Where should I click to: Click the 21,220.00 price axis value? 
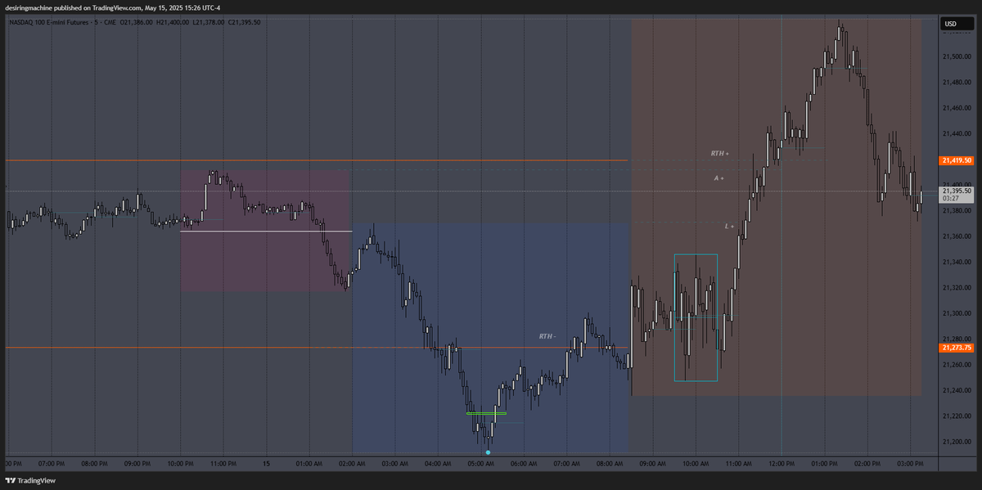pos(957,416)
